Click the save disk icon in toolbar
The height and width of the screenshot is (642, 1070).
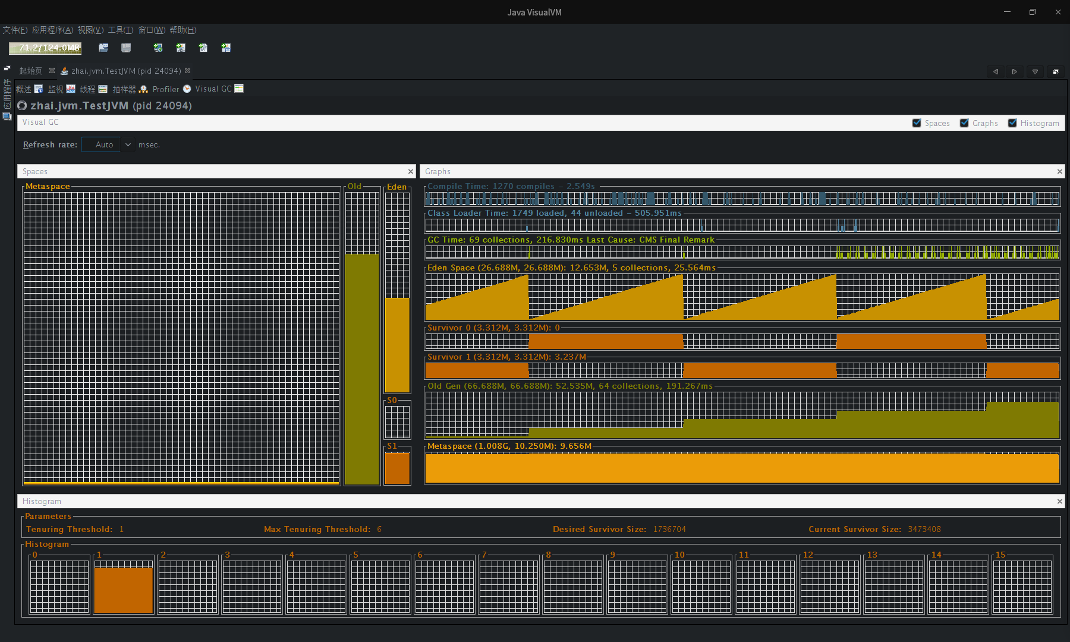(126, 48)
